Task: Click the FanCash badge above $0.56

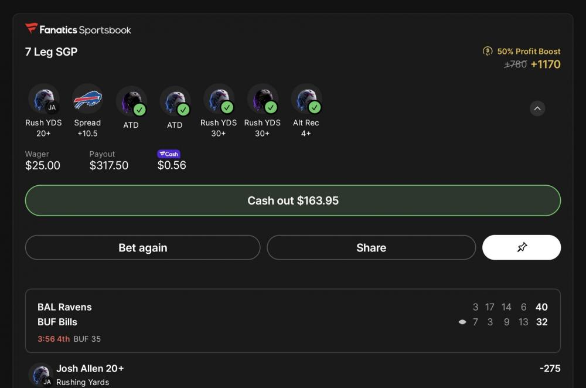Action: [x=169, y=154]
